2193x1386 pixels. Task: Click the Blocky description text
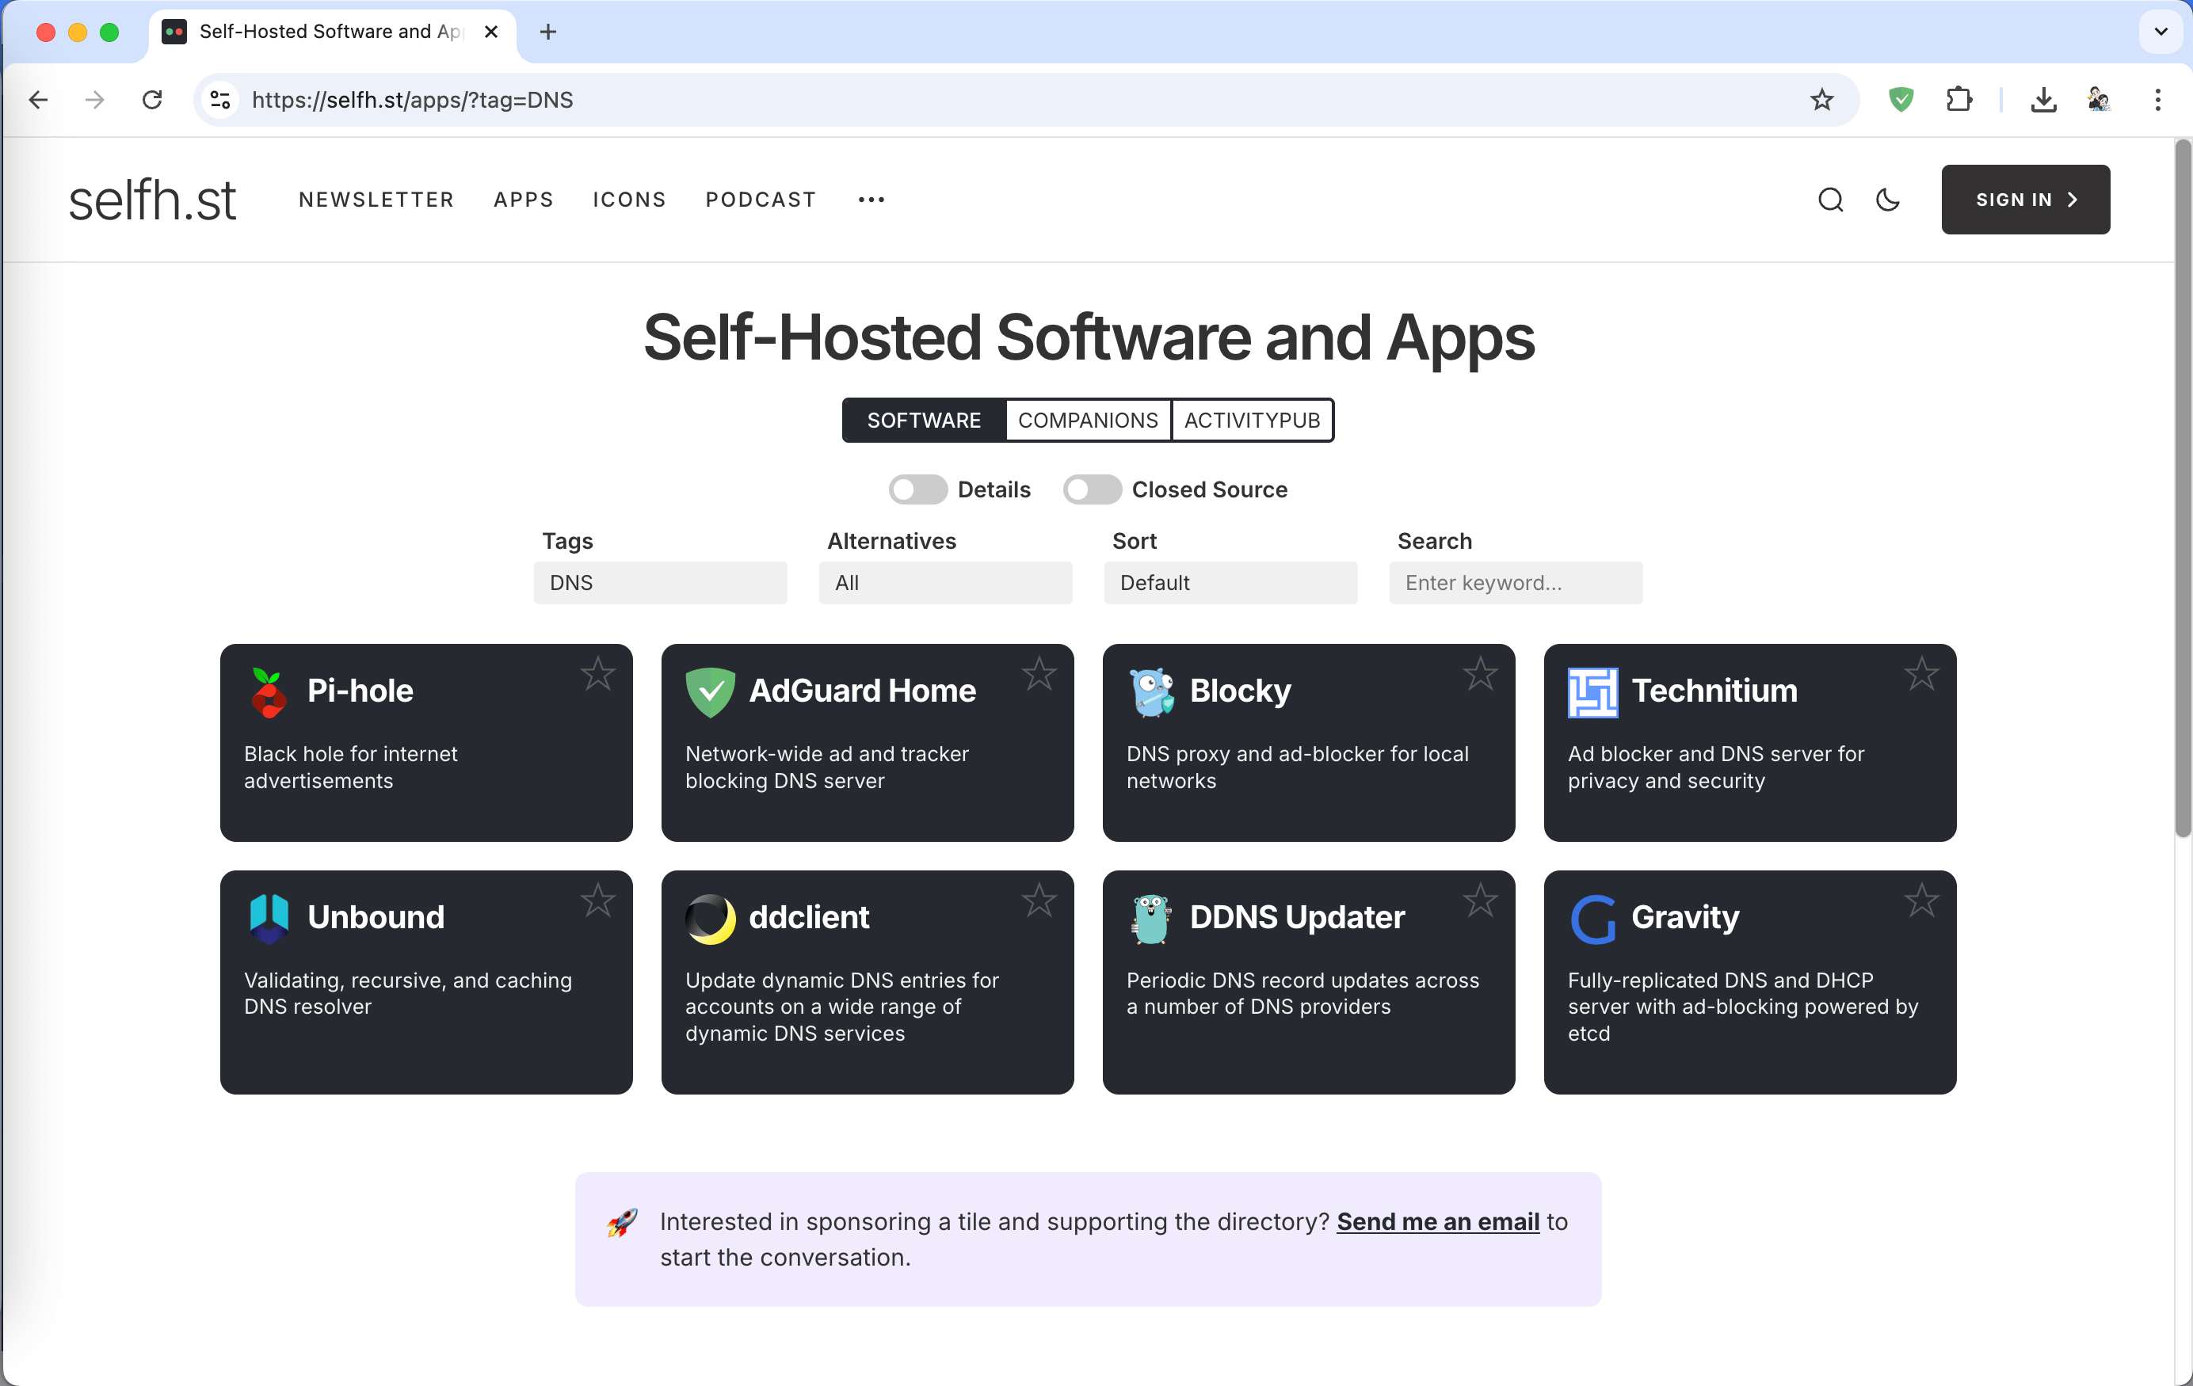[1297, 767]
